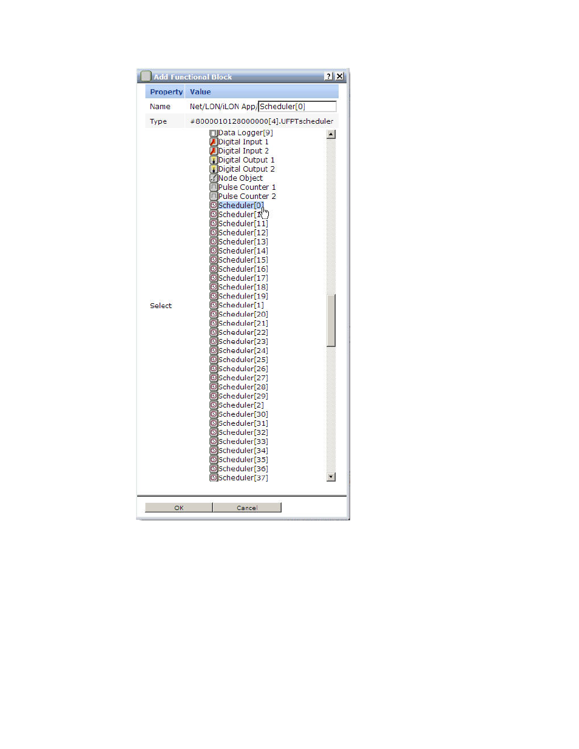Click the Digital Output 2 icon
The image size is (579, 749).
click(214, 169)
